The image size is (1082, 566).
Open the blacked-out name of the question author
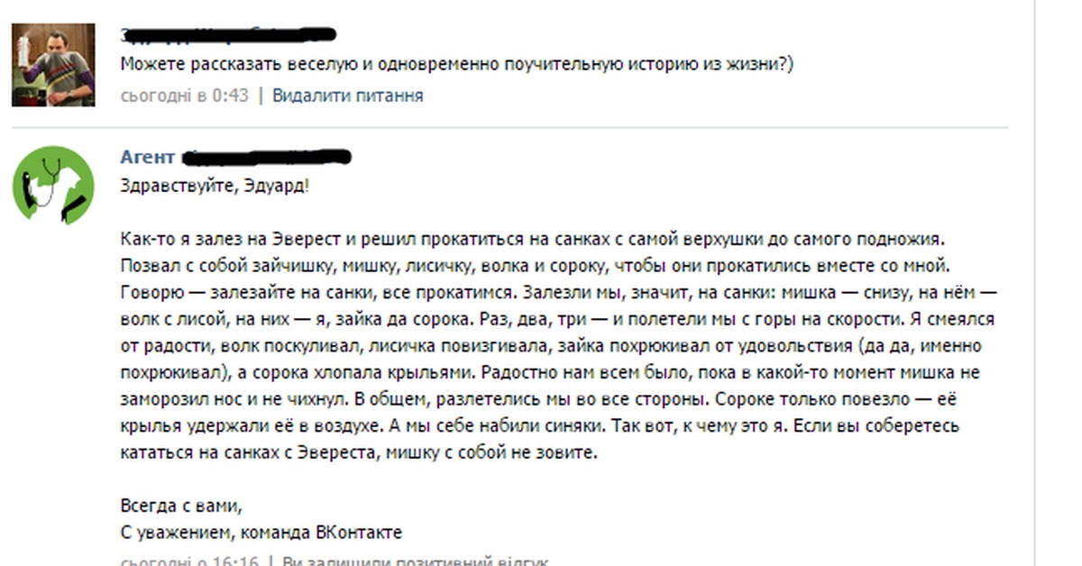tap(228, 35)
